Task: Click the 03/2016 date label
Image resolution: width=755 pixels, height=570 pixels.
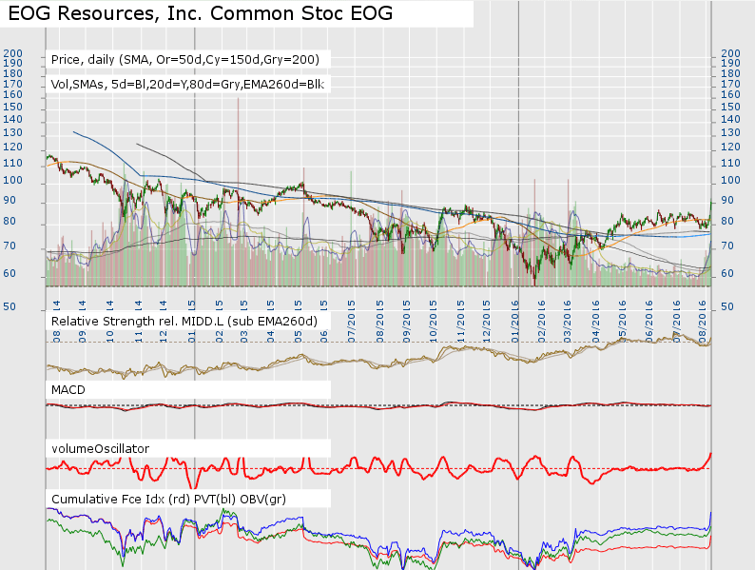Action: 568,322
